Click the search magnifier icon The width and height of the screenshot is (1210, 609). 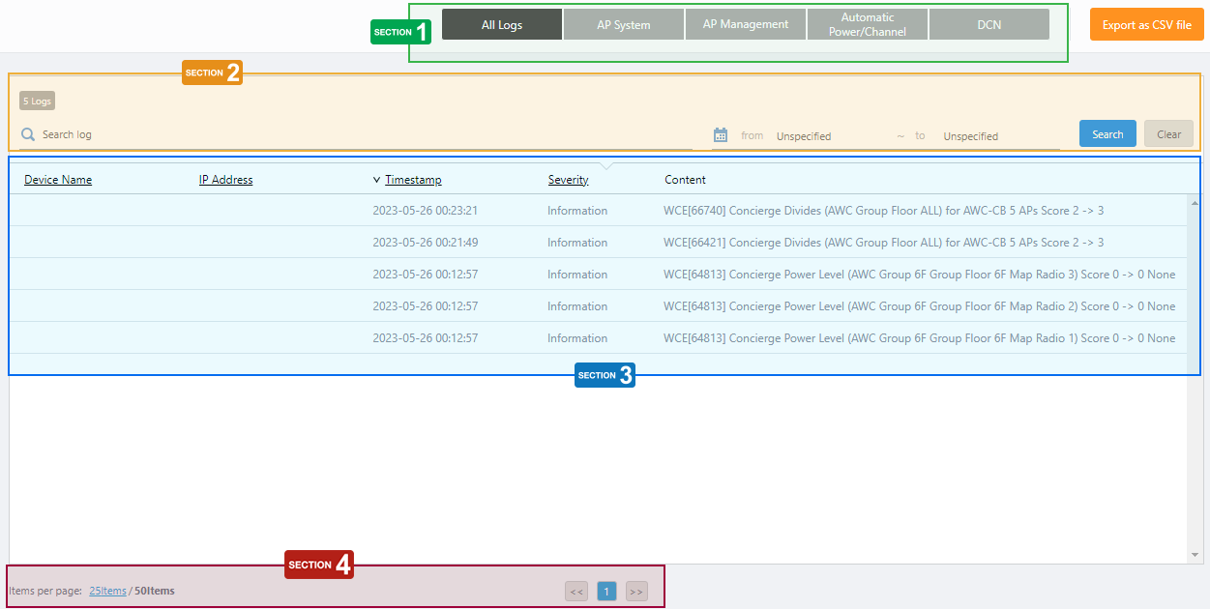(28, 135)
